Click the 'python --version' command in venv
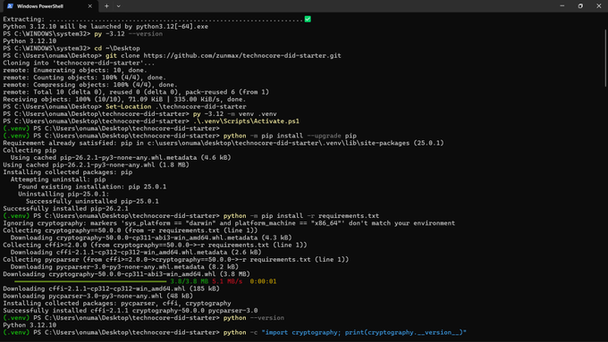Image resolution: width=608 pixels, height=342 pixels. tap(254, 318)
